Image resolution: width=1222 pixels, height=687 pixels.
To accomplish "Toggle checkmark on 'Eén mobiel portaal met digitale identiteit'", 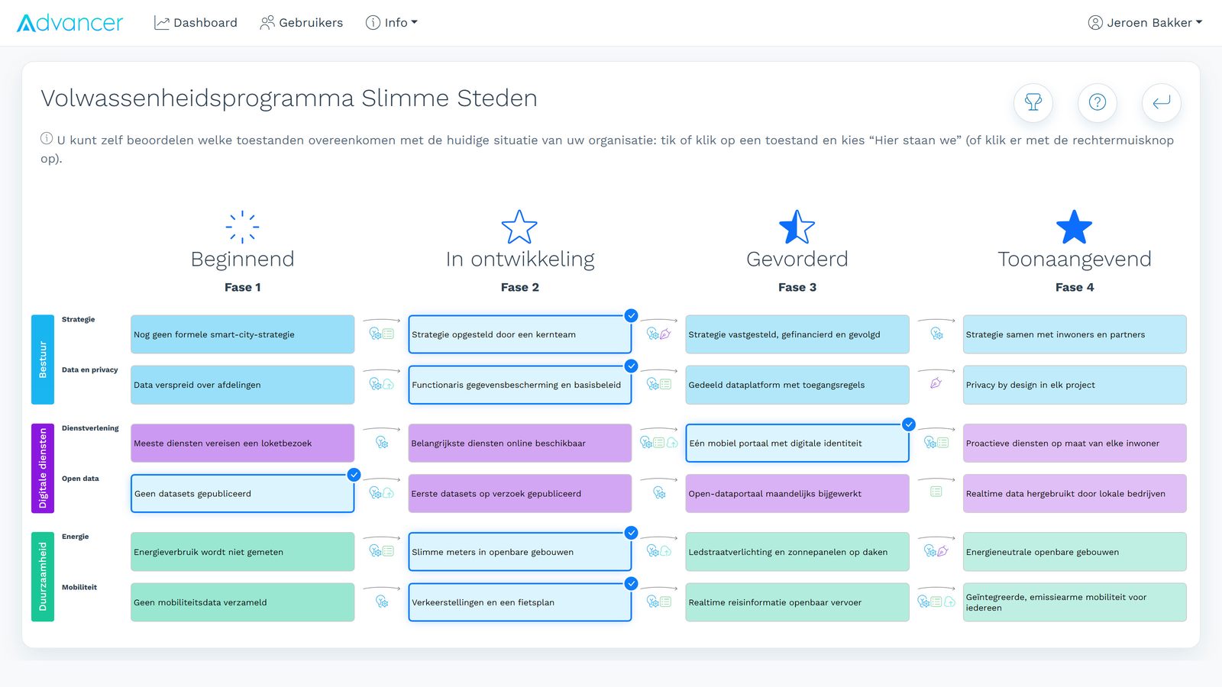I will 908,424.
